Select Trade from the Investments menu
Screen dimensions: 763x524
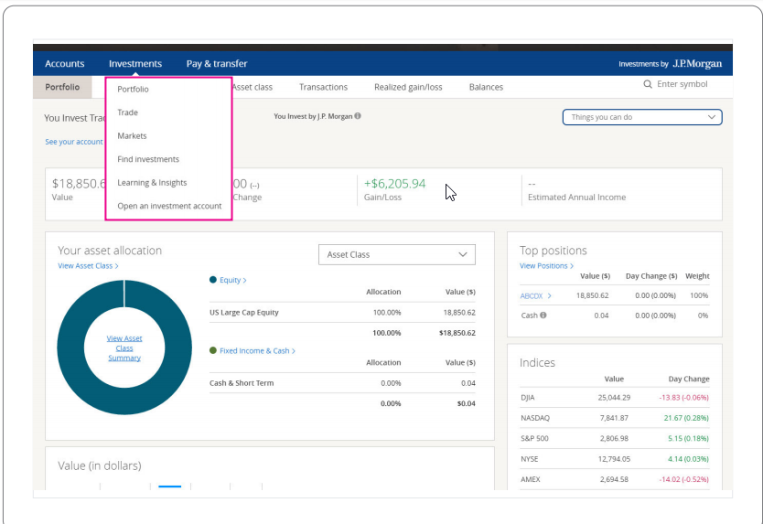pyautogui.click(x=127, y=112)
